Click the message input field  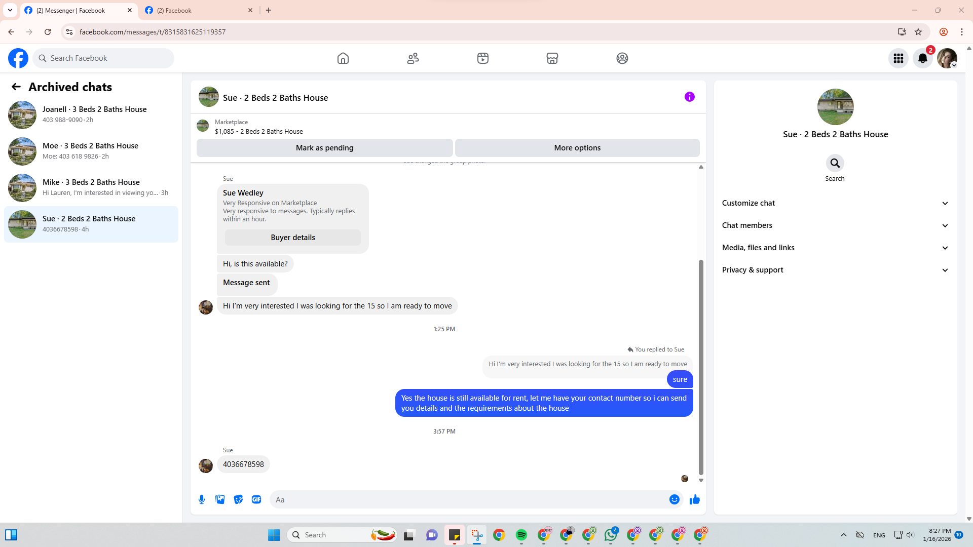pyautogui.click(x=469, y=499)
